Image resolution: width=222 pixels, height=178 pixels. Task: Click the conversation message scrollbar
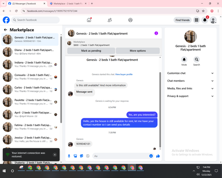(x=160, y=110)
